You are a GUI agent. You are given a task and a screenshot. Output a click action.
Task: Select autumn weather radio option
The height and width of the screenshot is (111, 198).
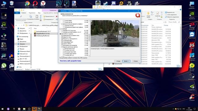click(64, 26)
